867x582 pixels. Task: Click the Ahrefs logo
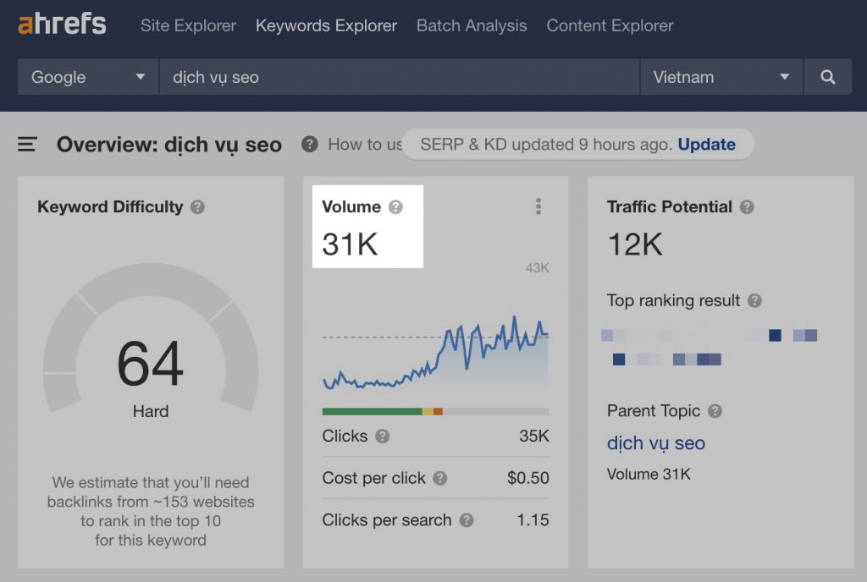(62, 25)
